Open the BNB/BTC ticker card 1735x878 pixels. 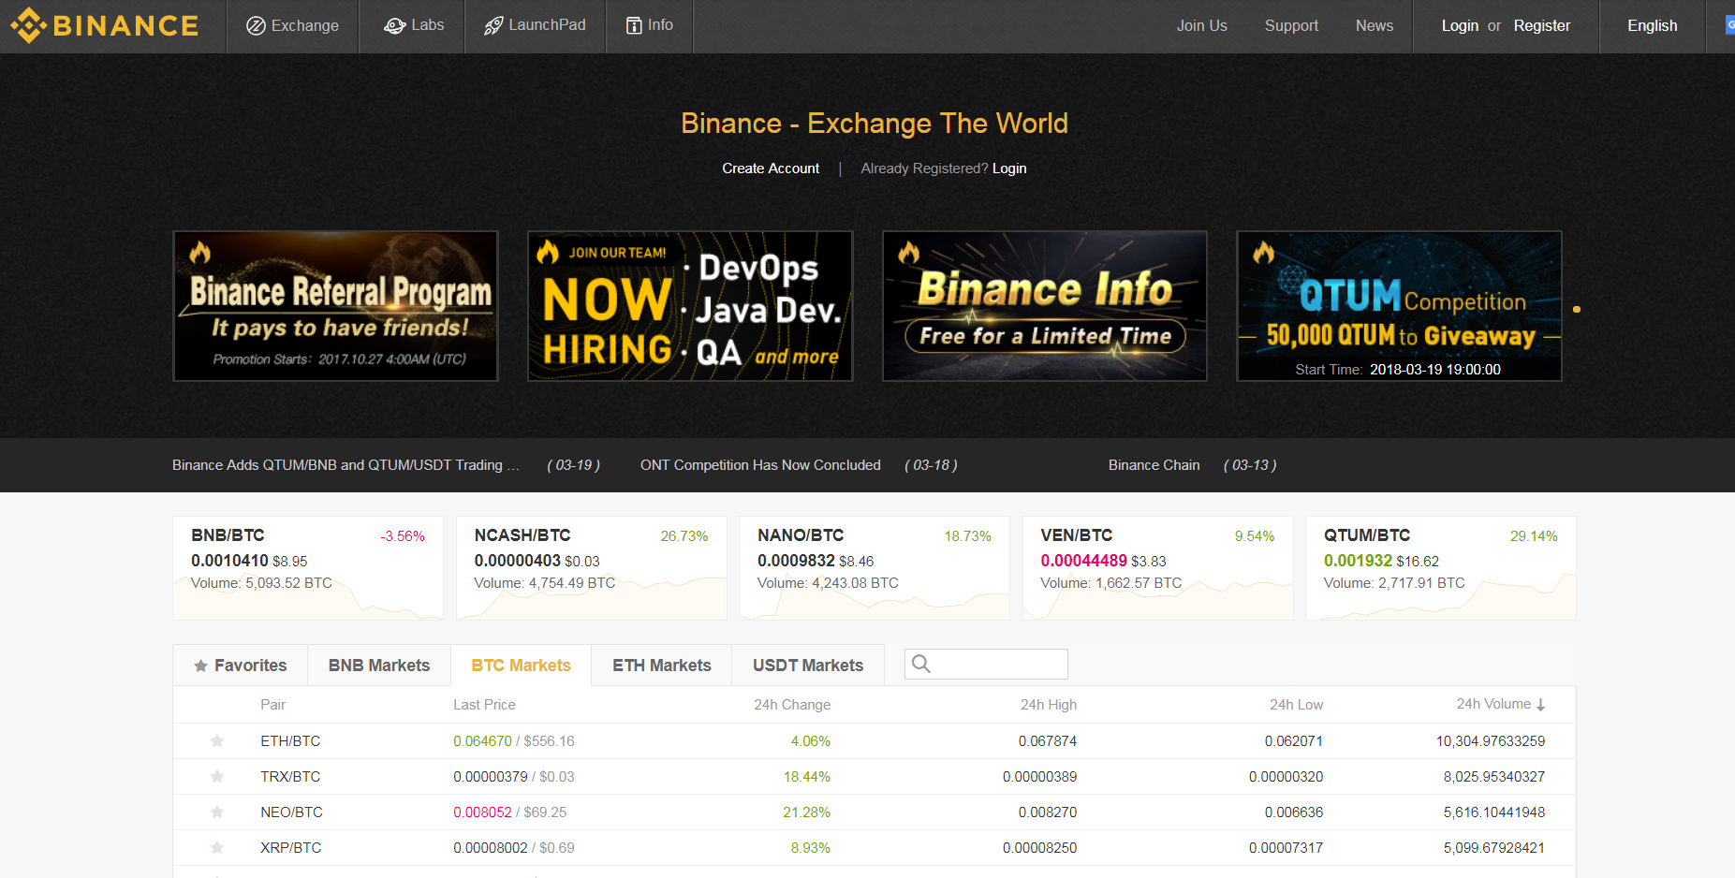[308, 568]
